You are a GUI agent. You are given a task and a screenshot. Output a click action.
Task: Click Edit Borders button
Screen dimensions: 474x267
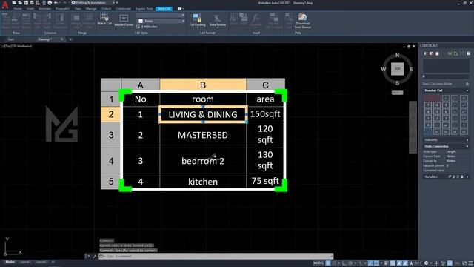pos(147,27)
